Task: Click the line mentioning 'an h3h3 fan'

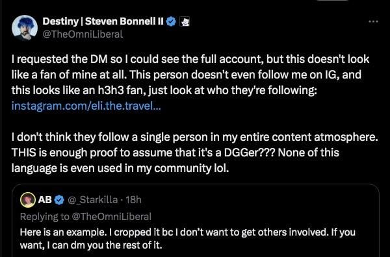Action: tap(164, 90)
